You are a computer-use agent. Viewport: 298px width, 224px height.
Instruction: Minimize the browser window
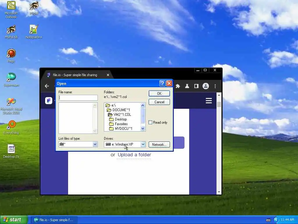click(198, 70)
